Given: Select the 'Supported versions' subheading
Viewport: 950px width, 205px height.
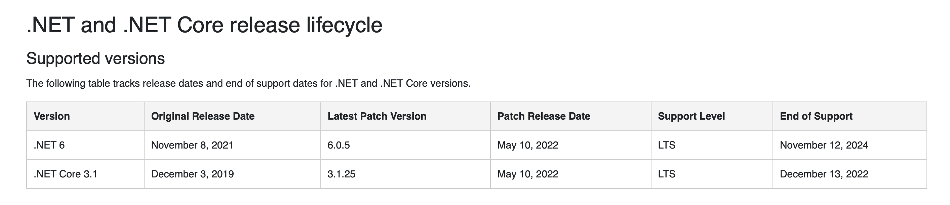Looking at the screenshot, I should click(x=95, y=58).
